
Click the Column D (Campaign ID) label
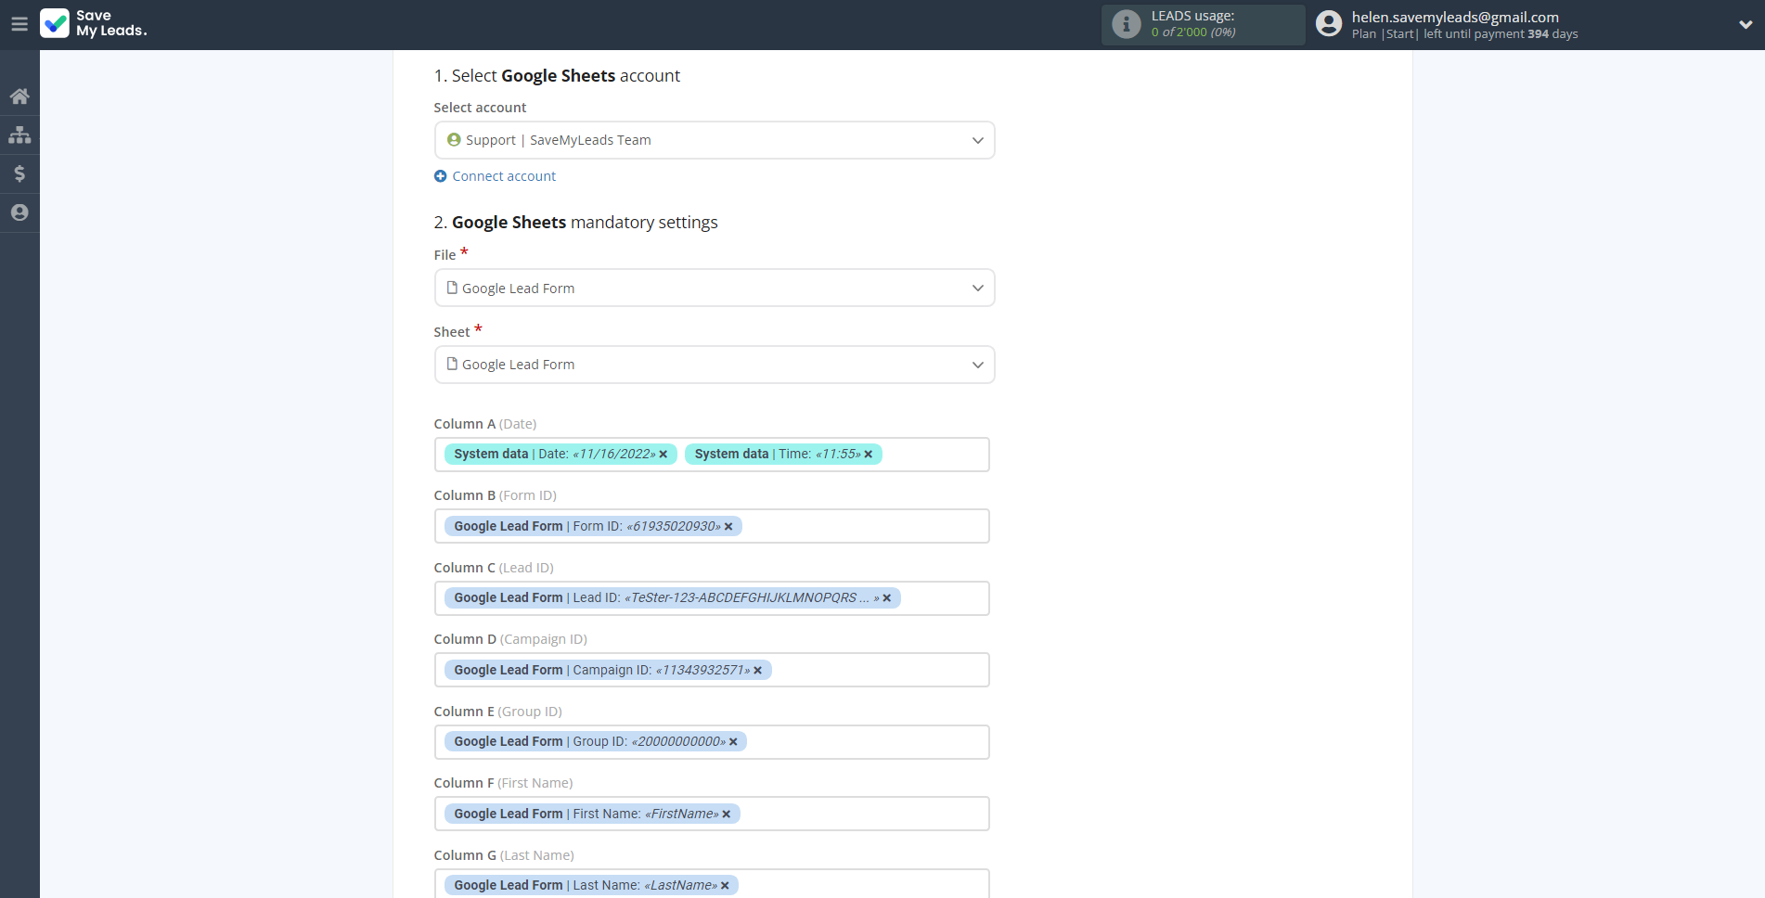[x=510, y=639]
